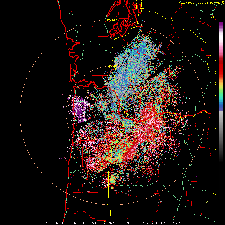Click the 1 value on the color scale
Image resolution: width=225 pixels, height=225 pixels.
point(216,95)
